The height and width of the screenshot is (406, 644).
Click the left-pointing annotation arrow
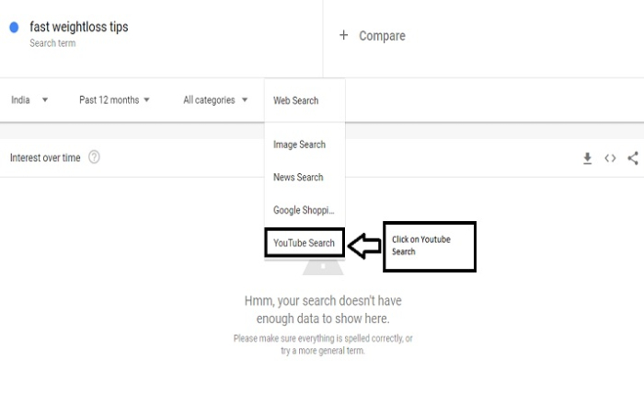click(364, 245)
